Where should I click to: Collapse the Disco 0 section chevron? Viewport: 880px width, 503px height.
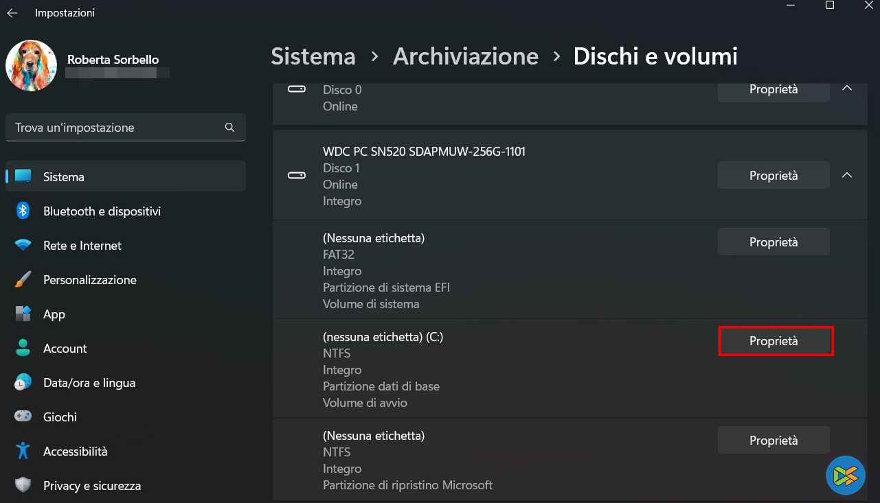(x=847, y=89)
